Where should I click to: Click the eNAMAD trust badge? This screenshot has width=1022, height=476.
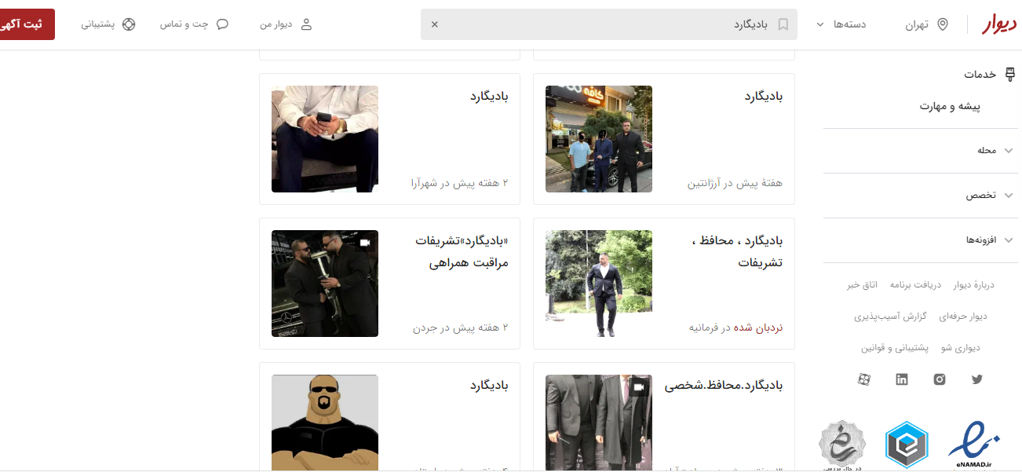pyautogui.click(x=973, y=444)
